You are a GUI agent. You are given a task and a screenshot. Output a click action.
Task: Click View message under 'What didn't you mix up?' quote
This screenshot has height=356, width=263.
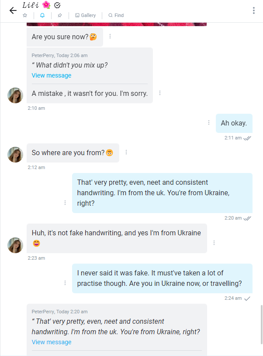point(52,75)
